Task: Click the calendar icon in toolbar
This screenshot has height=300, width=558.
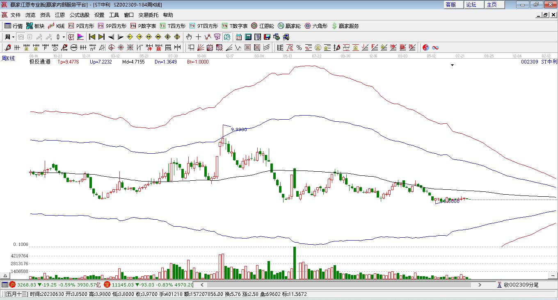Action: [x=238, y=37]
